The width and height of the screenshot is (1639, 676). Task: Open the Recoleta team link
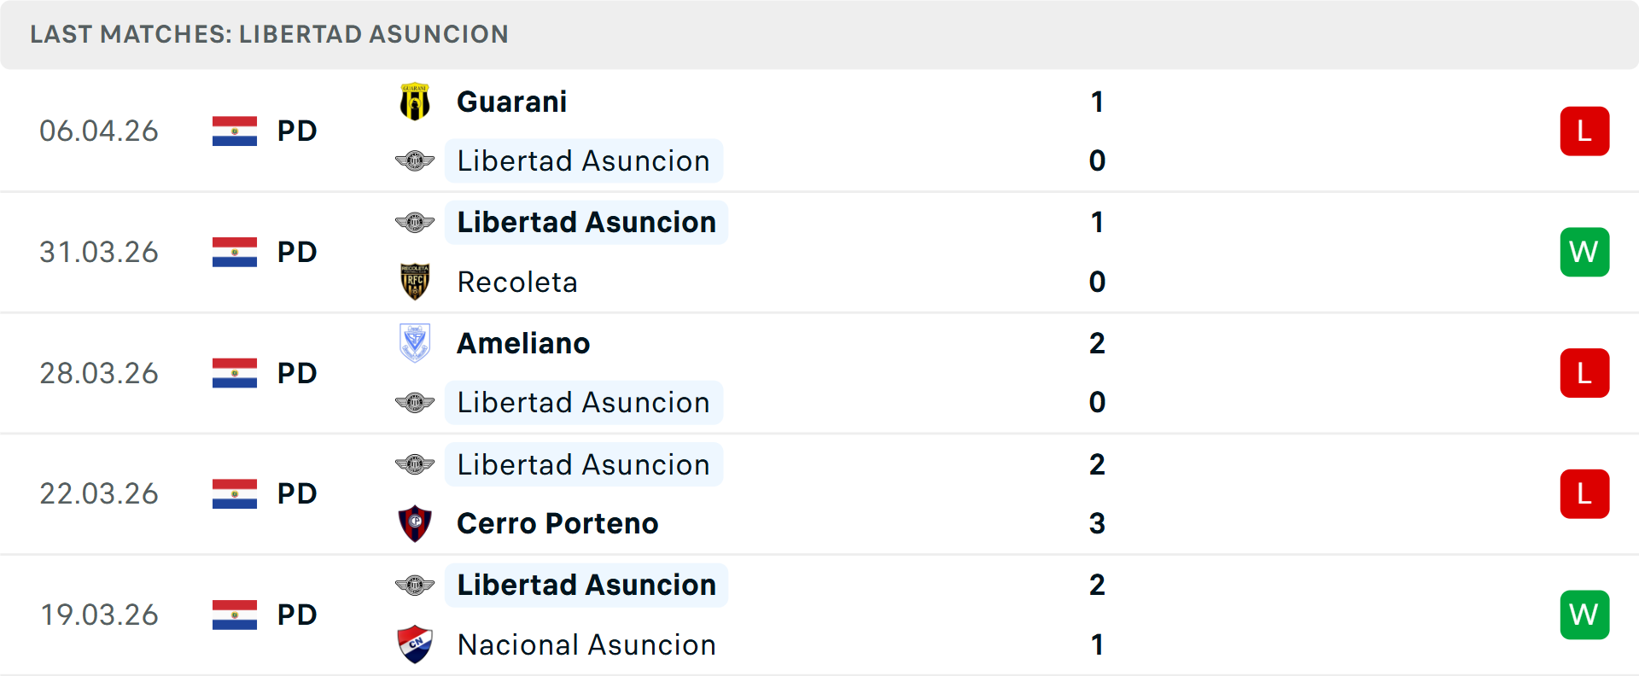(517, 282)
